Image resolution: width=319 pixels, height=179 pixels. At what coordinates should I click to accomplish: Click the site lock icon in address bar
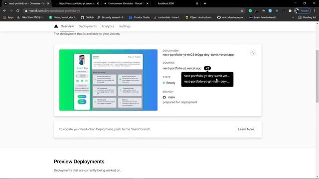[26, 11]
